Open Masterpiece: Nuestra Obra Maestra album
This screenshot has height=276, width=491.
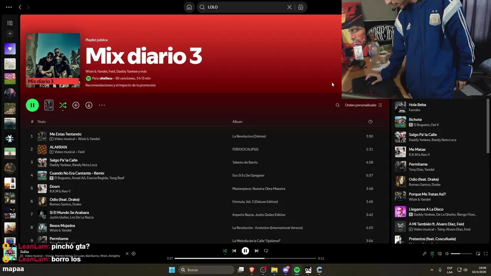click(259, 189)
